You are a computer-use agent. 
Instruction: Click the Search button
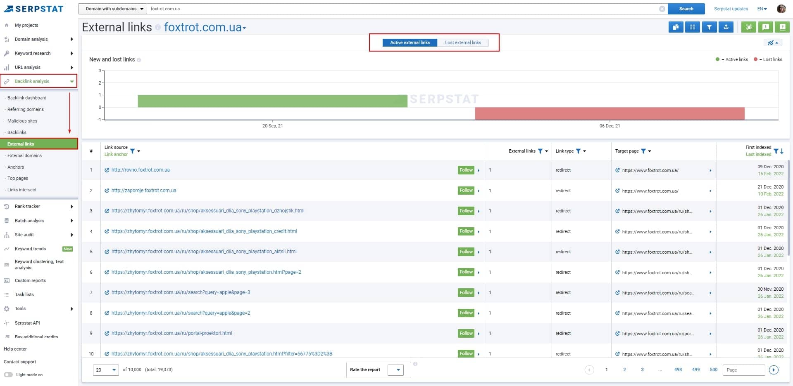[x=686, y=9]
